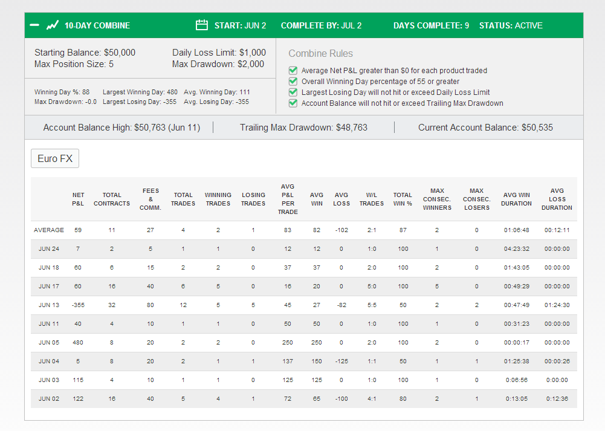Select the Euro FX product tab
The width and height of the screenshot is (605, 431).
55,158
